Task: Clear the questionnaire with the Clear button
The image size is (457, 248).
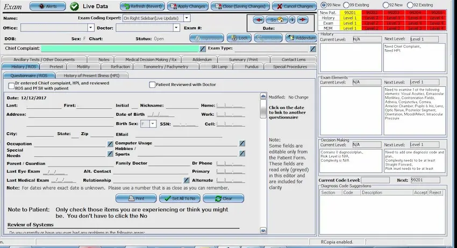Action: click(x=223, y=198)
